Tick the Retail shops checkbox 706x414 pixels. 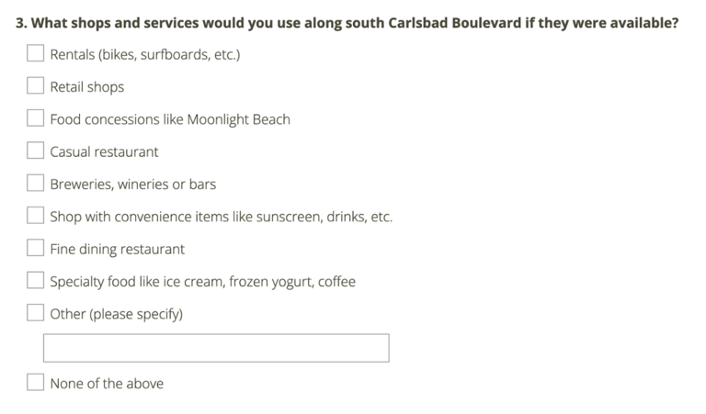(35, 85)
